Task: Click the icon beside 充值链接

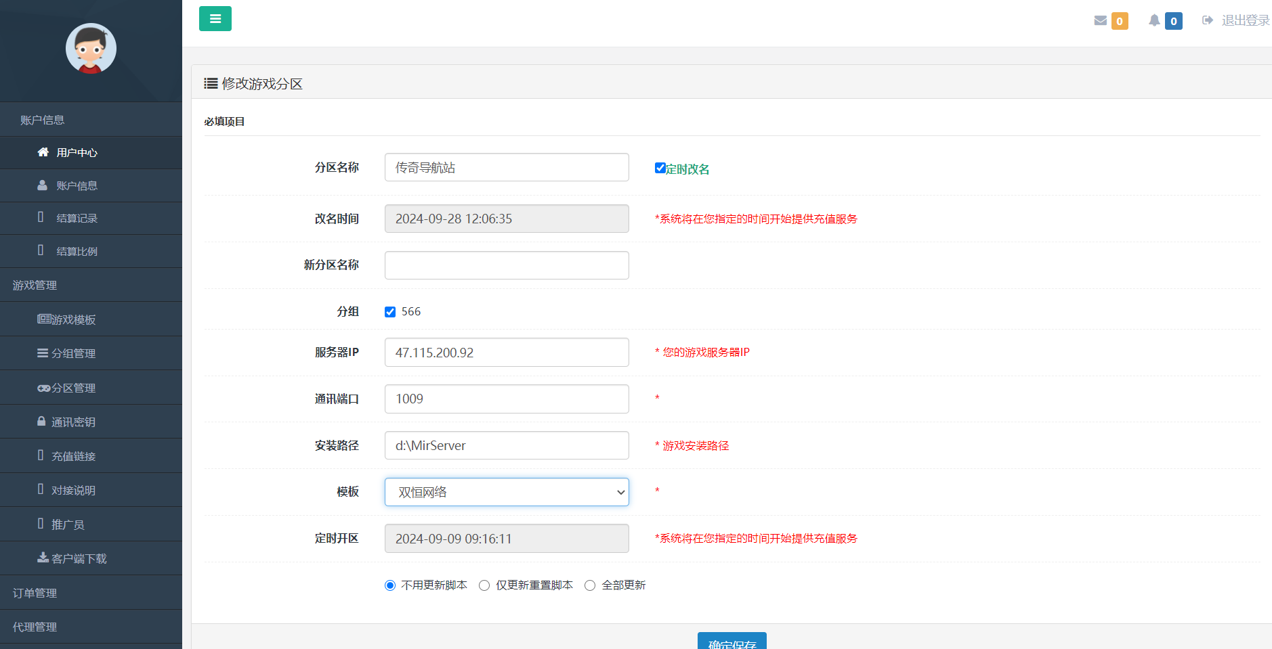Action: click(41, 455)
